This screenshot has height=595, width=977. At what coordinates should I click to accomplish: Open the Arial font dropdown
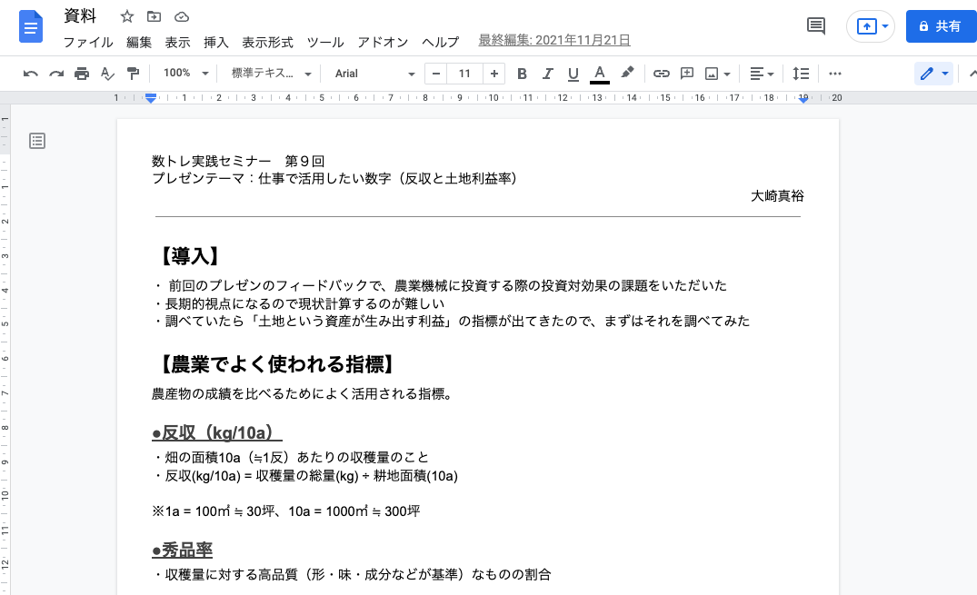point(373,74)
